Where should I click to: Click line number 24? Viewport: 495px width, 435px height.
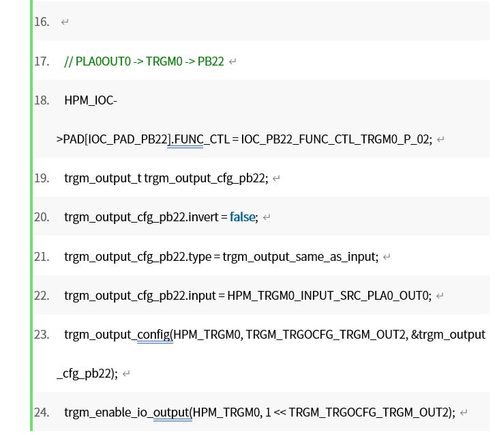[x=42, y=412]
